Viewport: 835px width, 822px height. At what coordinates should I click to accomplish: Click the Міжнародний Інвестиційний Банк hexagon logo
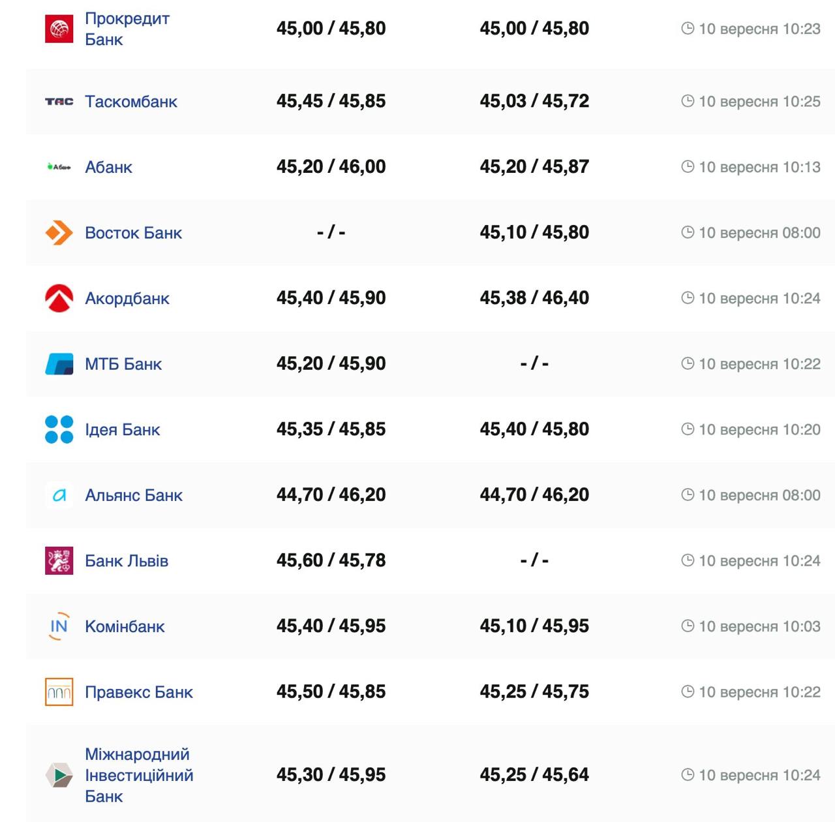59,775
